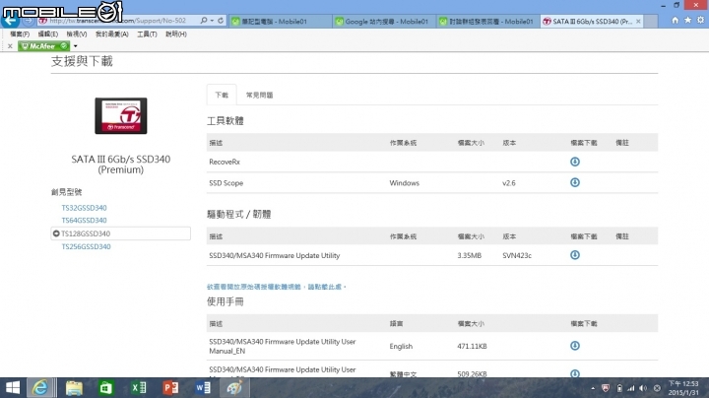Open the browser tools gear
This screenshot has height=398, width=709.
[x=700, y=21]
